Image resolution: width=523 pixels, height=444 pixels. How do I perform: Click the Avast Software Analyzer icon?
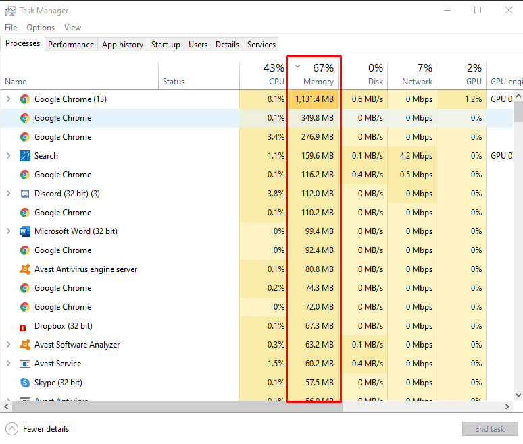25,345
